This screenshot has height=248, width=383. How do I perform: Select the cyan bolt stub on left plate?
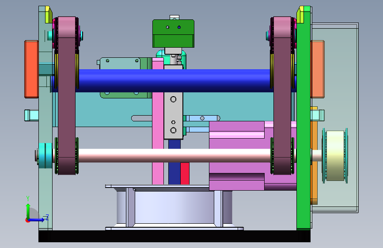click(x=31, y=116)
